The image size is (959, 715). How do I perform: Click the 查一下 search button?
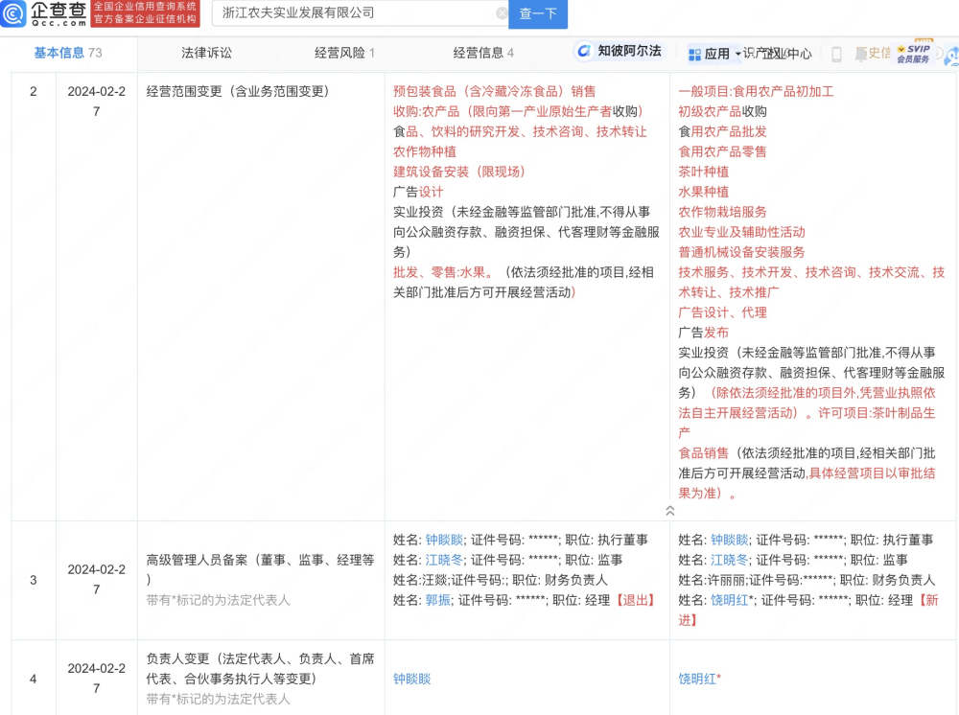(x=538, y=15)
